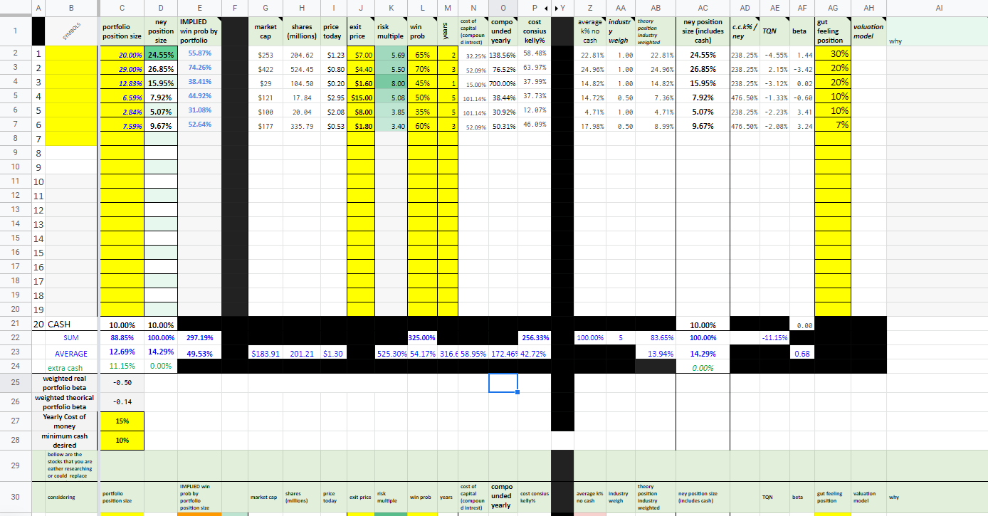
Task: Click the 'portfolio position size' header cell
Action: [122, 31]
